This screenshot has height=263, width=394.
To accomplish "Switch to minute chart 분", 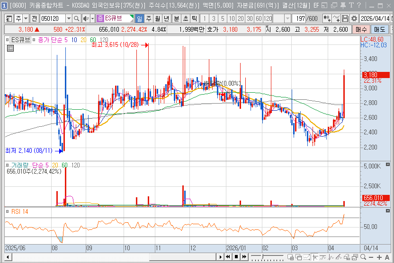I will (x=176, y=18).
